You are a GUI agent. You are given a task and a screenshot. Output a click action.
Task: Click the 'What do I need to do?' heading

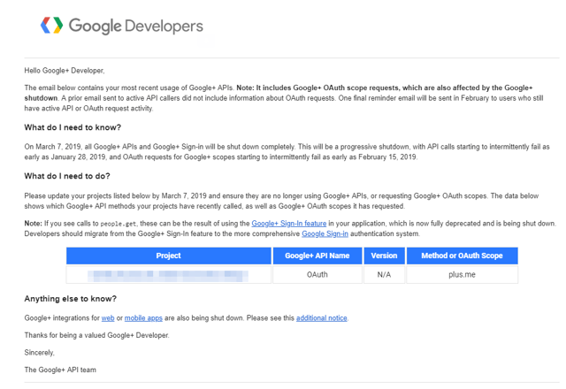click(x=67, y=176)
